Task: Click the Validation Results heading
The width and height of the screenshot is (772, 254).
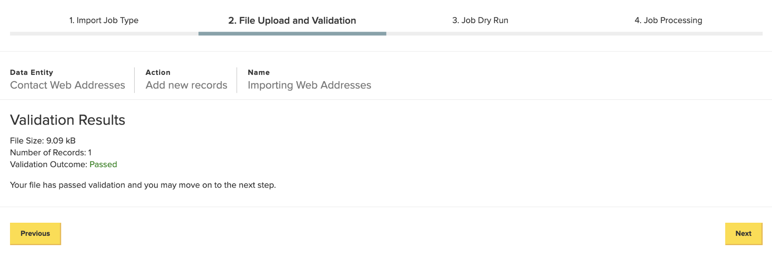Action: point(68,120)
